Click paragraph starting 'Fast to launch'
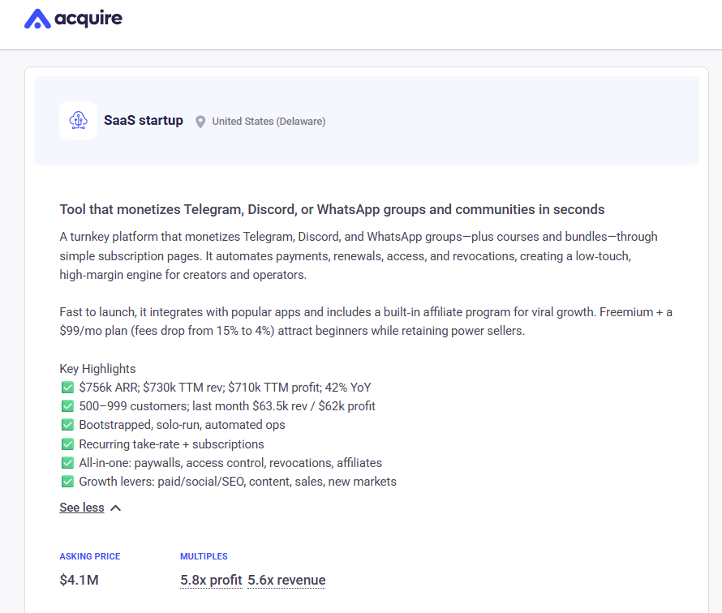 (366, 322)
